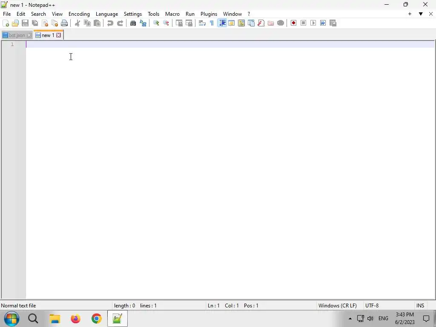436x327 pixels.
Task: Click the Redo arrow icon
Action: [120, 23]
